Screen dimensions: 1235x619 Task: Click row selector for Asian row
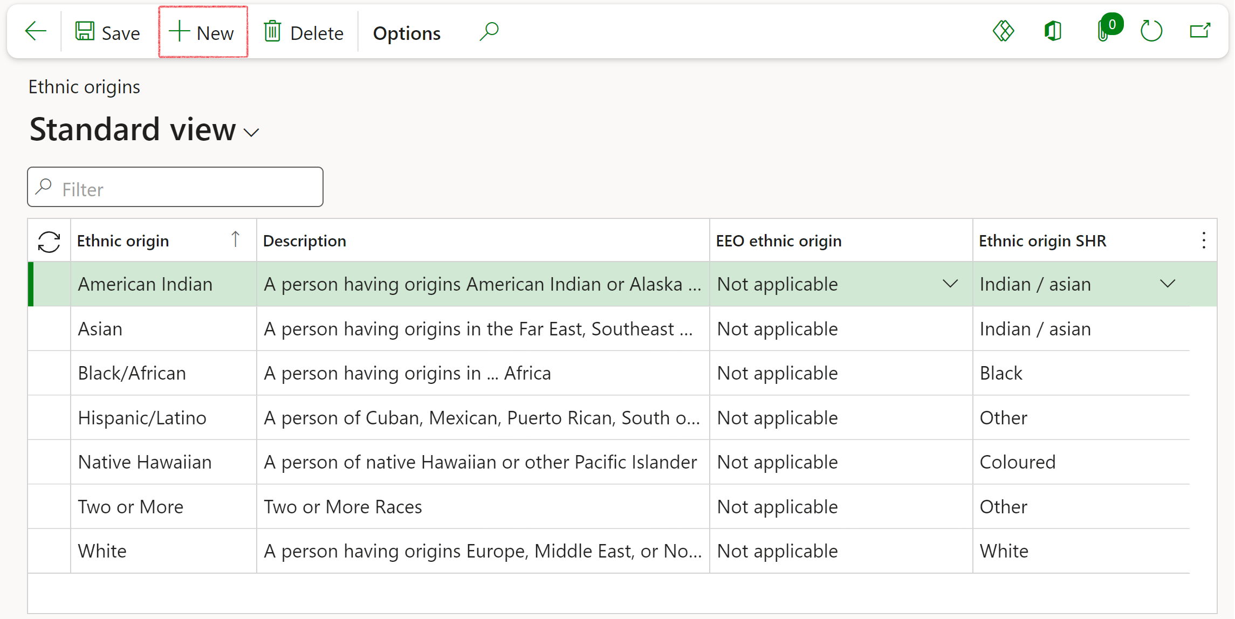49,329
